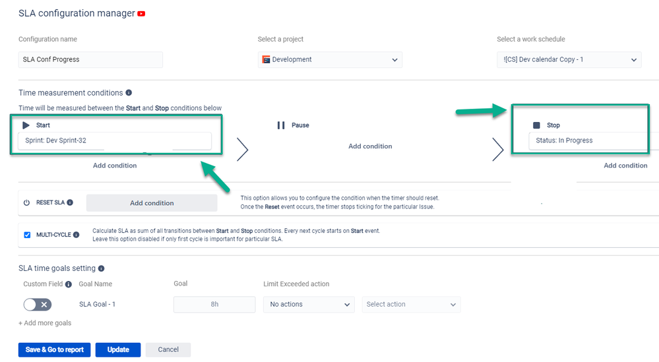Open SLA time goals setting info icon
Image resolution: width=659 pixels, height=362 pixels.
(102, 268)
